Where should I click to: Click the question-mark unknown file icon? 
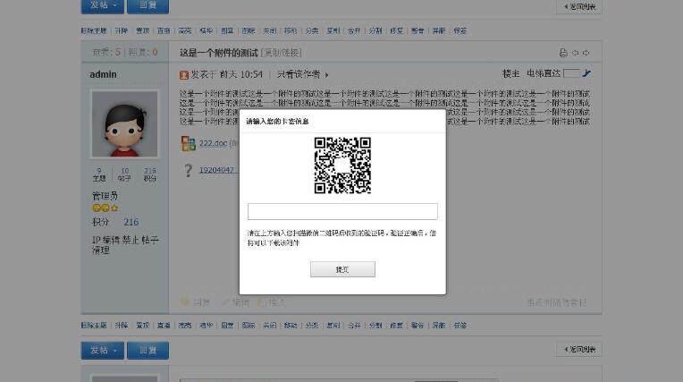pyautogui.click(x=188, y=170)
